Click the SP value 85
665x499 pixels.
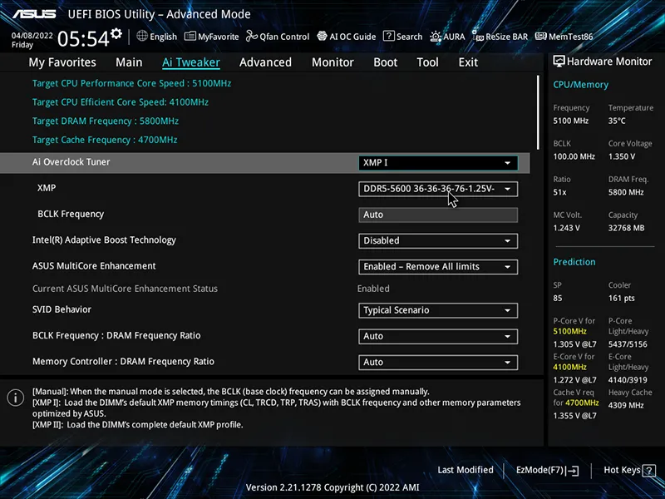[557, 299]
